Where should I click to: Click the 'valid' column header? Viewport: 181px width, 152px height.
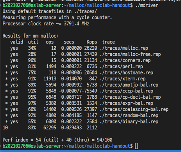[17, 42]
